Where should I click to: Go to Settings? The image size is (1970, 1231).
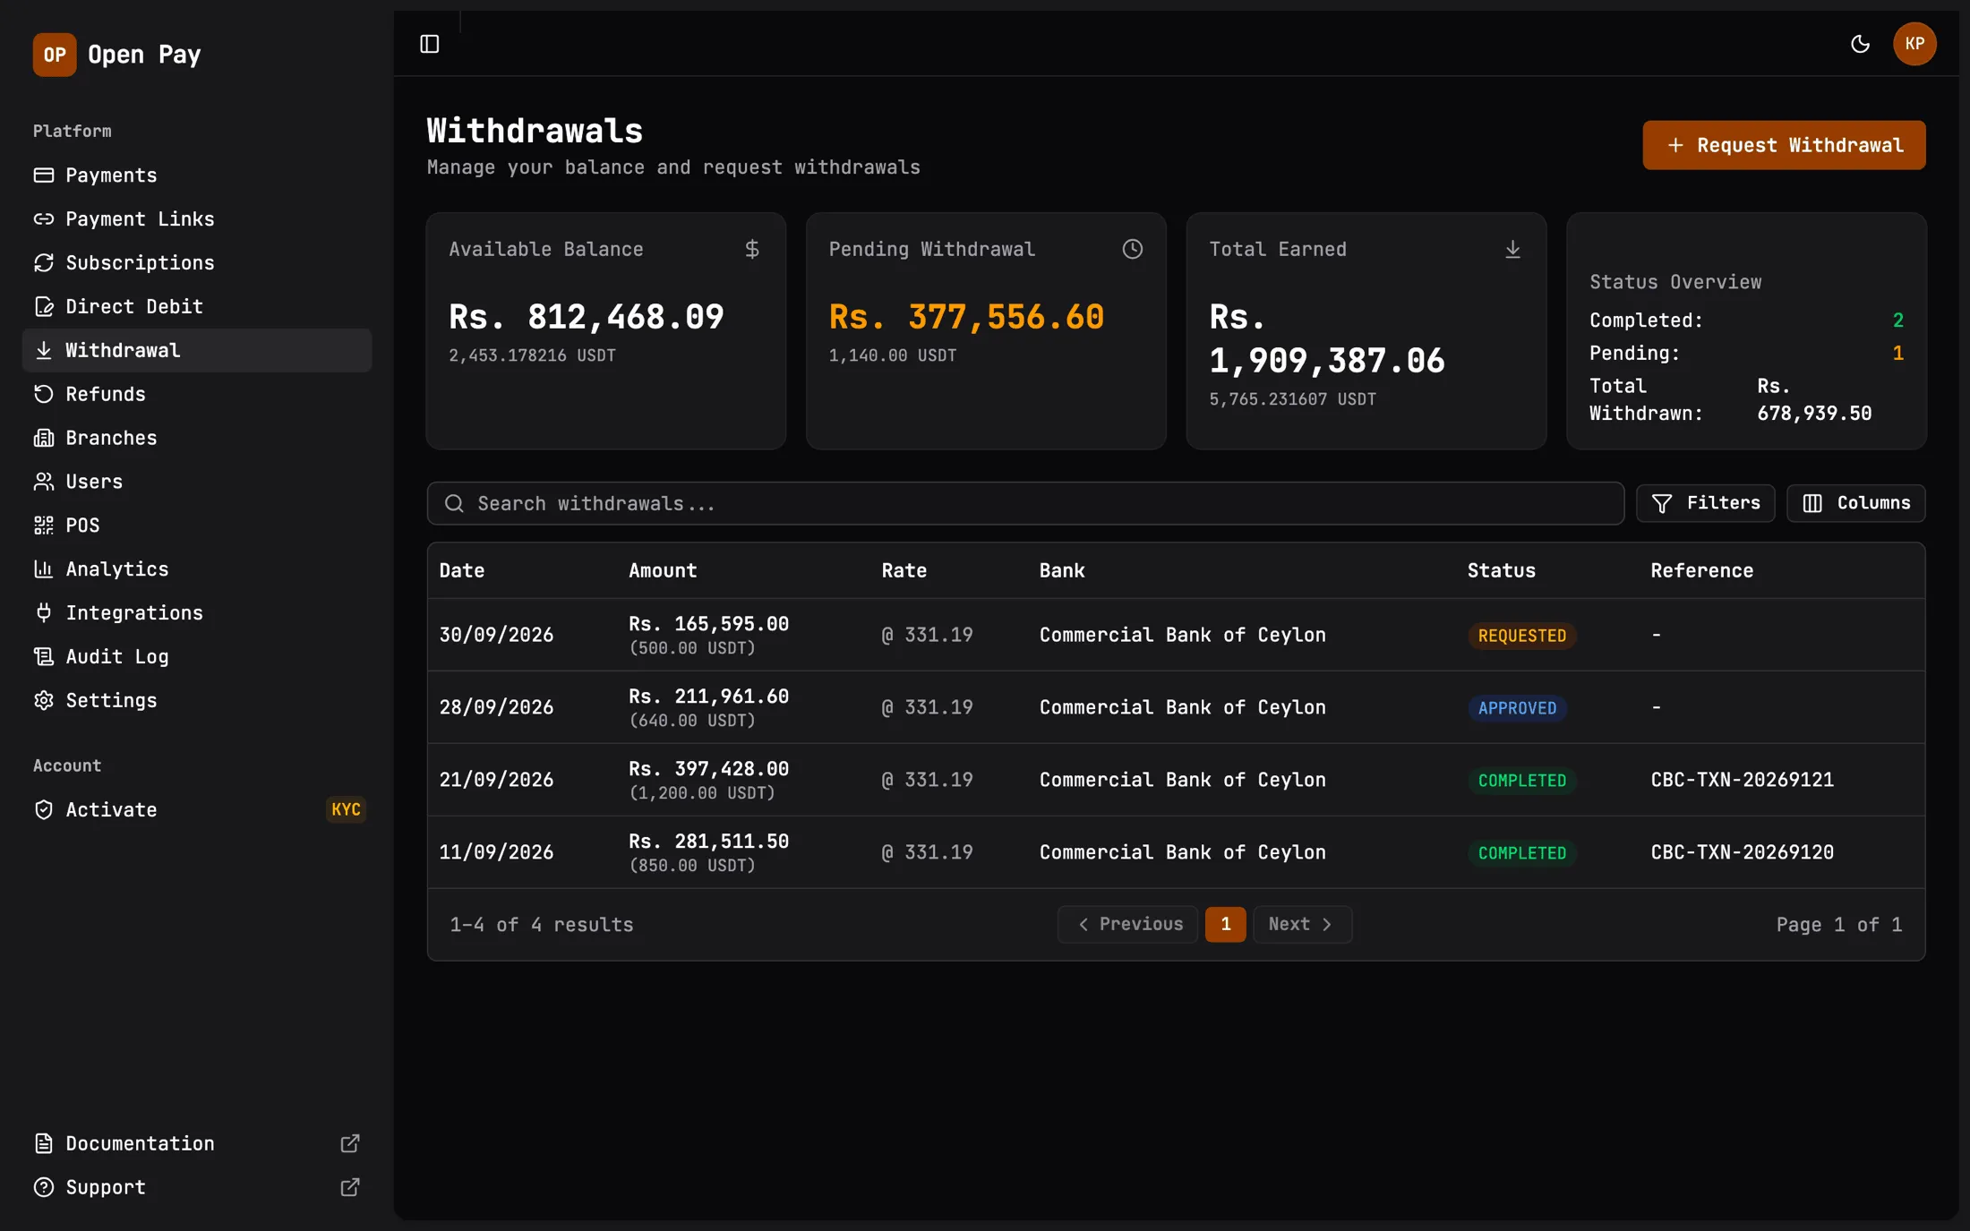coord(197,700)
